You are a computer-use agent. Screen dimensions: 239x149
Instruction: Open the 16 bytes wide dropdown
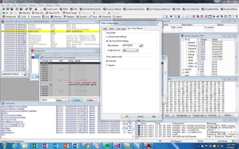pyautogui.click(x=200, y=115)
